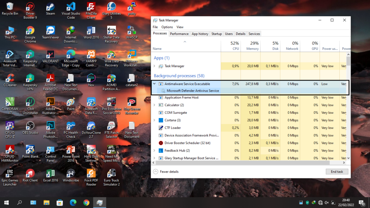Open Google Chrome from the taskbar
The image size is (370, 208).
click(x=86, y=203)
